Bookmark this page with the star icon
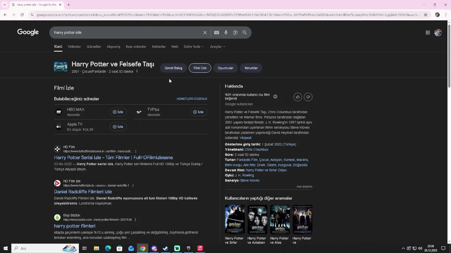Screen dimensions: 451x253 (426, 15)
